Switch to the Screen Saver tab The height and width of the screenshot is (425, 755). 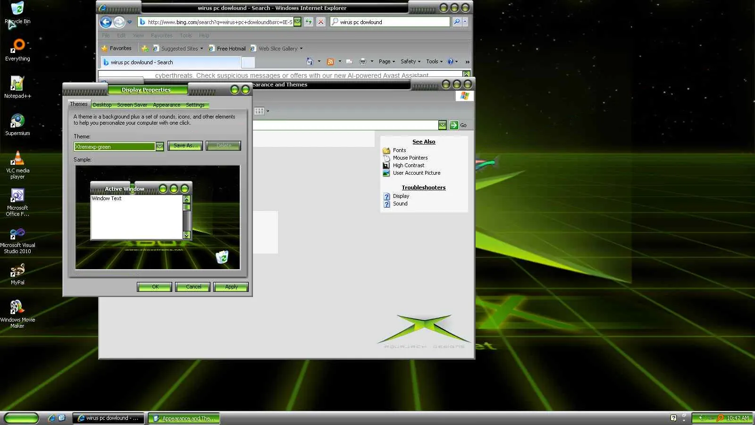132,105
